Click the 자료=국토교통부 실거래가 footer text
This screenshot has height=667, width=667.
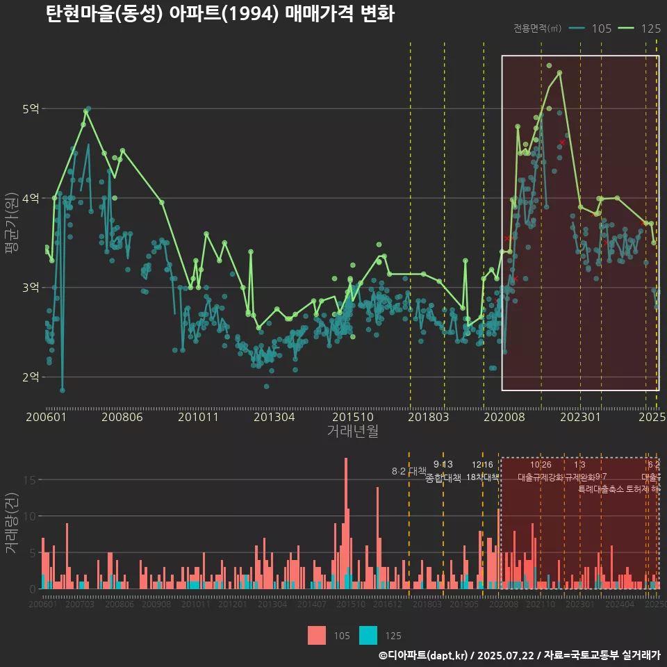[x=602, y=655]
